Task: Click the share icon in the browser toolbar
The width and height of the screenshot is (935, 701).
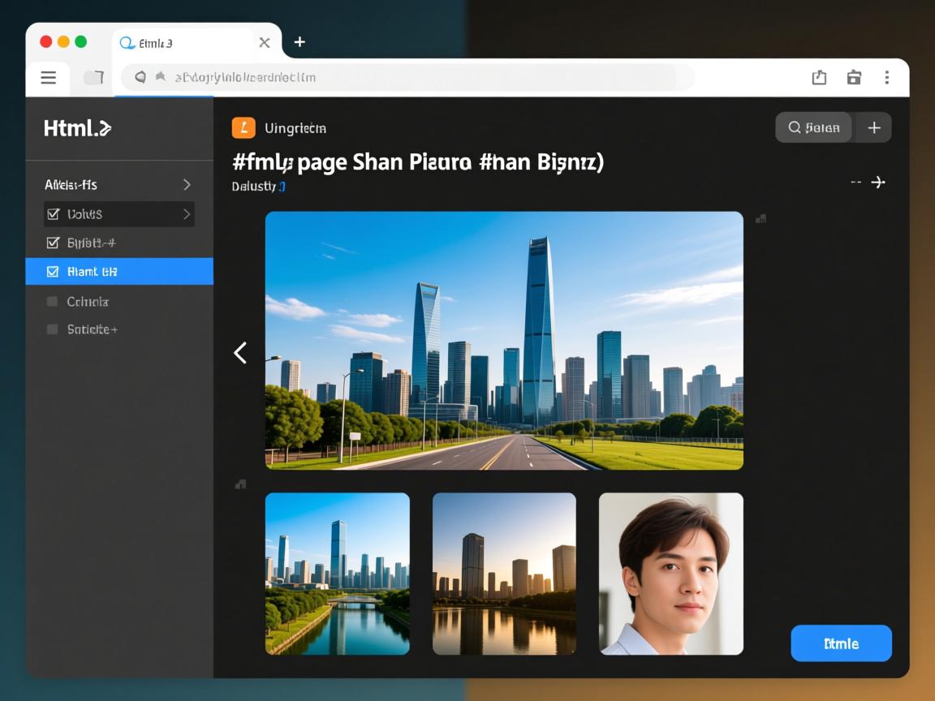Action: point(819,78)
